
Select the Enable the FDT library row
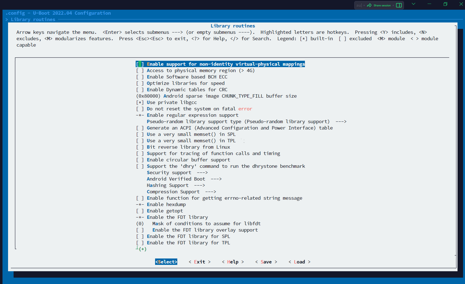pyautogui.click(x=172, y=217)
